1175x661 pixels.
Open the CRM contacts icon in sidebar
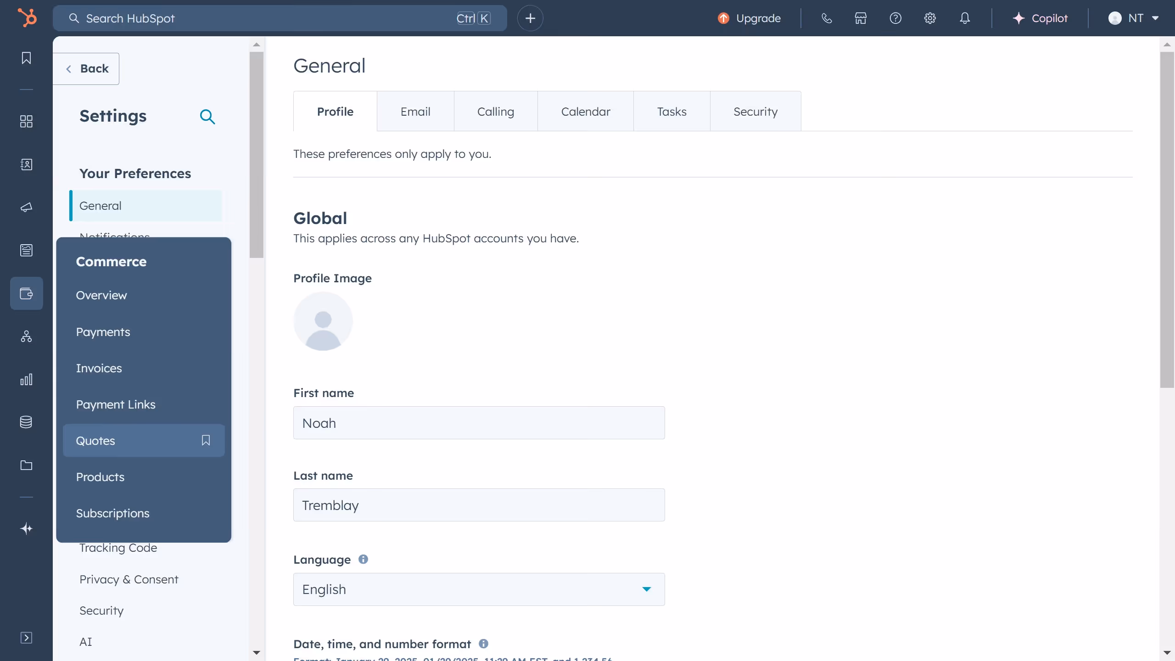tap(26, 164)
